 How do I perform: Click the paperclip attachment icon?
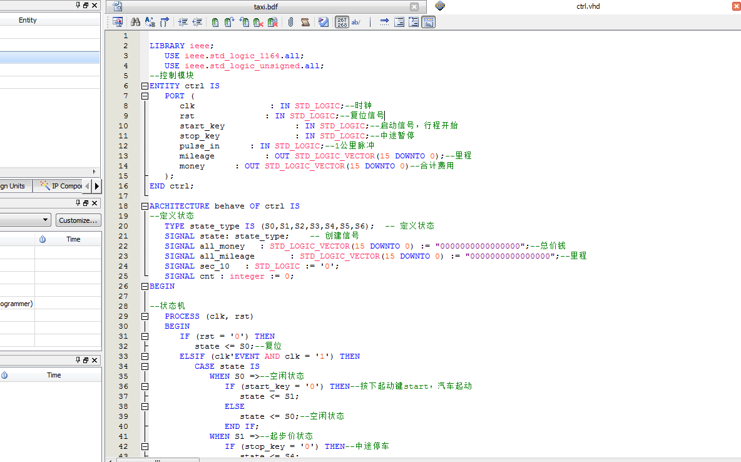[290, 22]
